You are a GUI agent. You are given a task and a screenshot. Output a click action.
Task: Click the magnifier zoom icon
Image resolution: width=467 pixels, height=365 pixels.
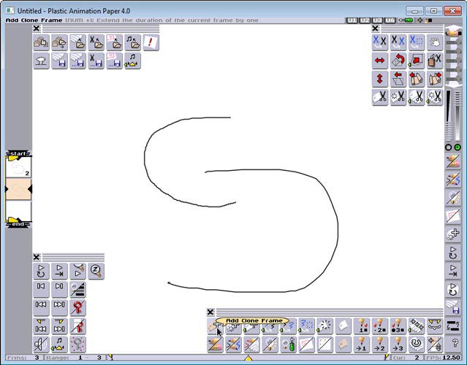tap(96, 271)
